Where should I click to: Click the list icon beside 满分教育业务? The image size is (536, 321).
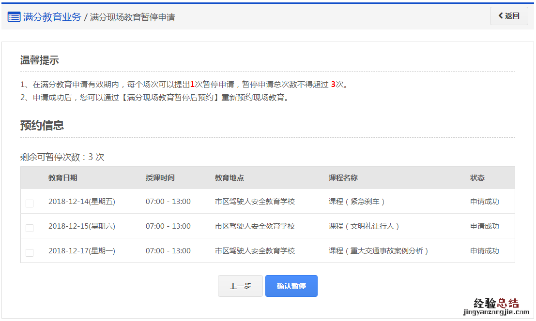pos(14,17)
